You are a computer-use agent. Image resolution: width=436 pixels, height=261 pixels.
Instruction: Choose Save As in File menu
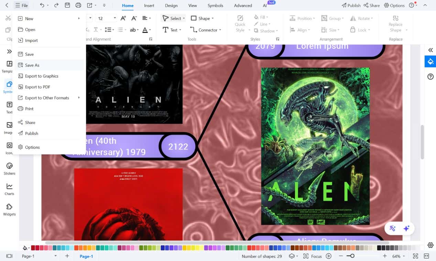point(49,65)
